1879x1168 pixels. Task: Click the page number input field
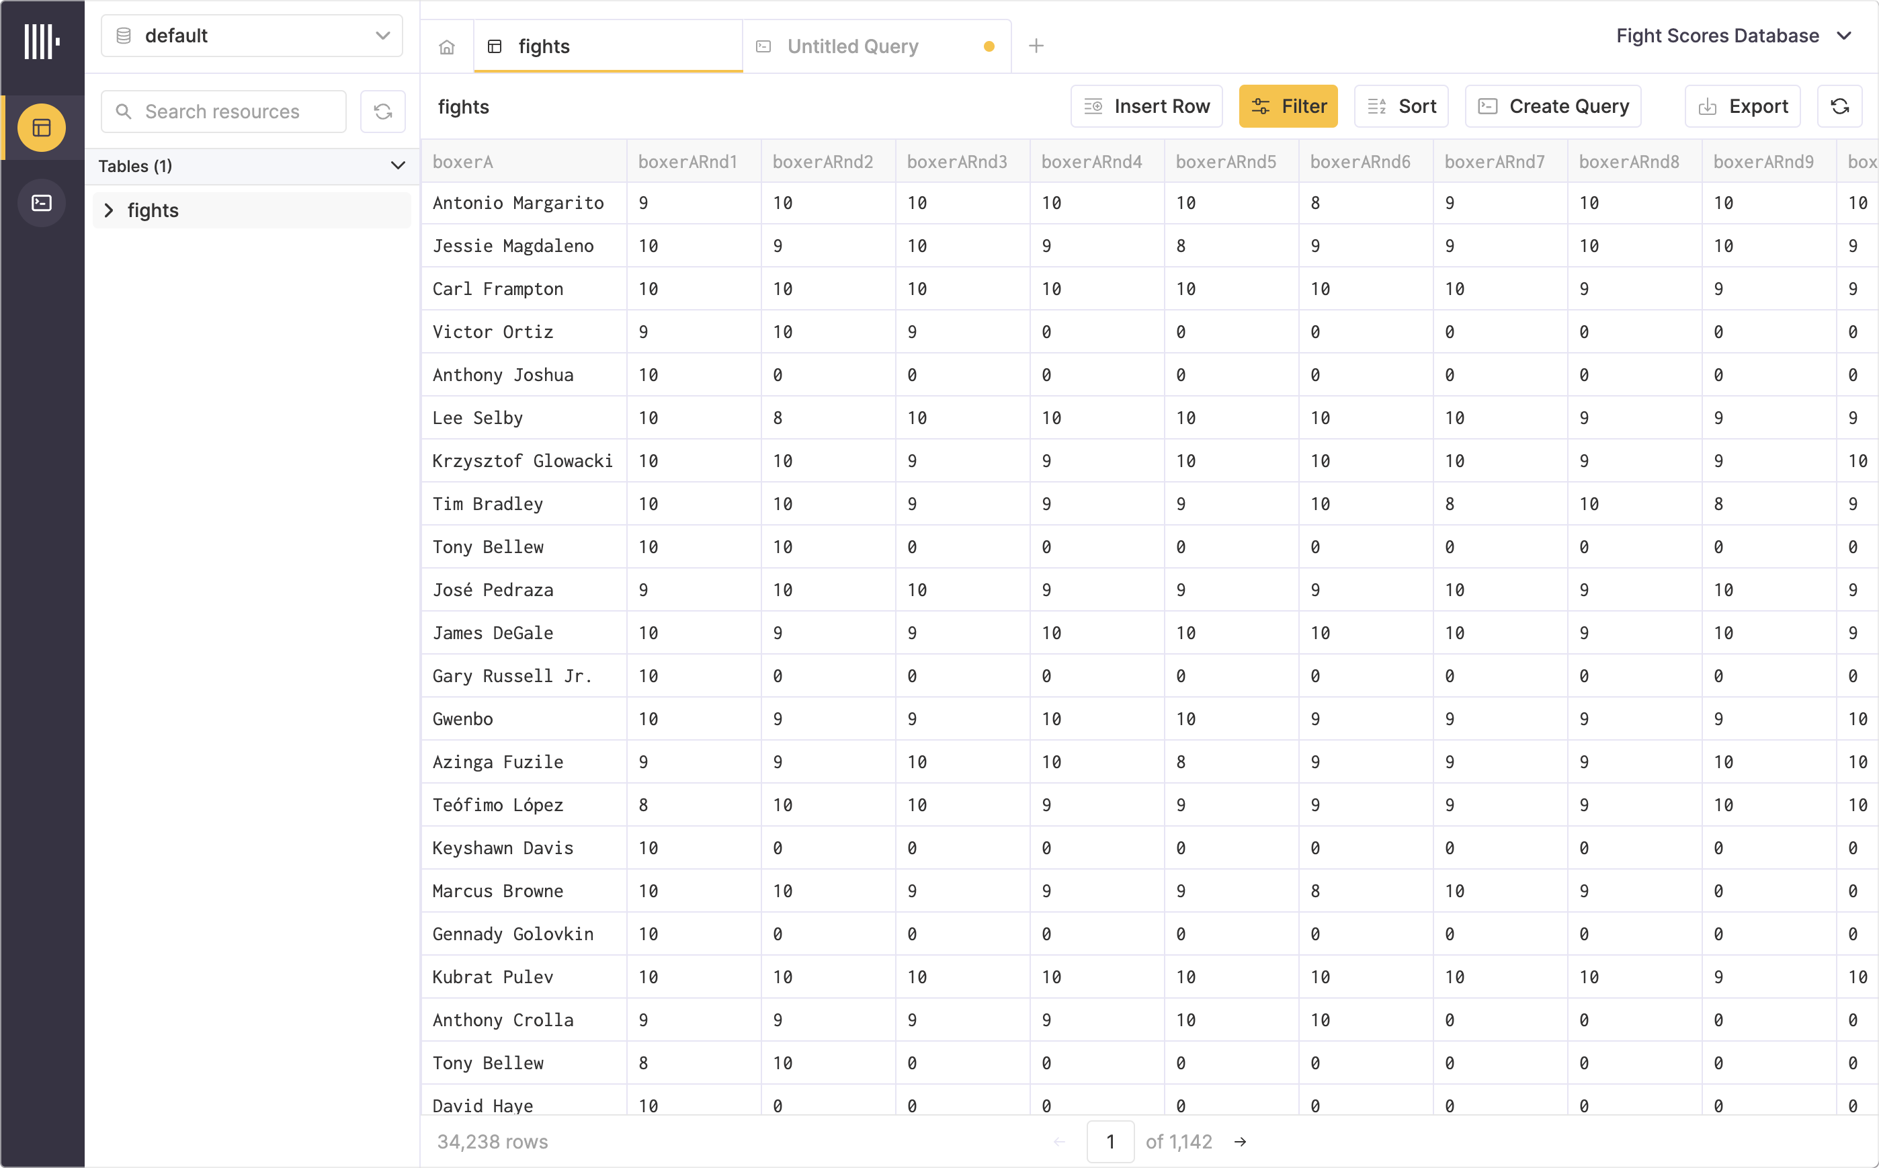(x=1110, y=1142)
